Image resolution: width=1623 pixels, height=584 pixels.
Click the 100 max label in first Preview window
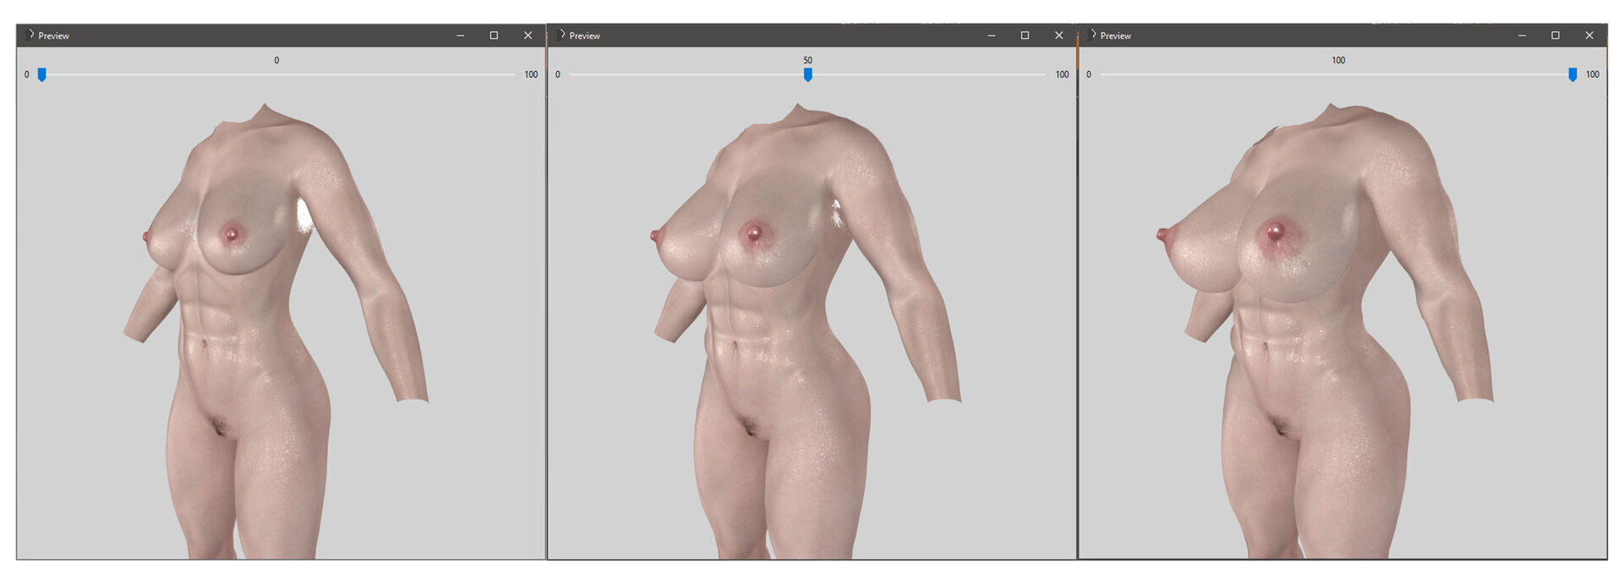[531, 74]
